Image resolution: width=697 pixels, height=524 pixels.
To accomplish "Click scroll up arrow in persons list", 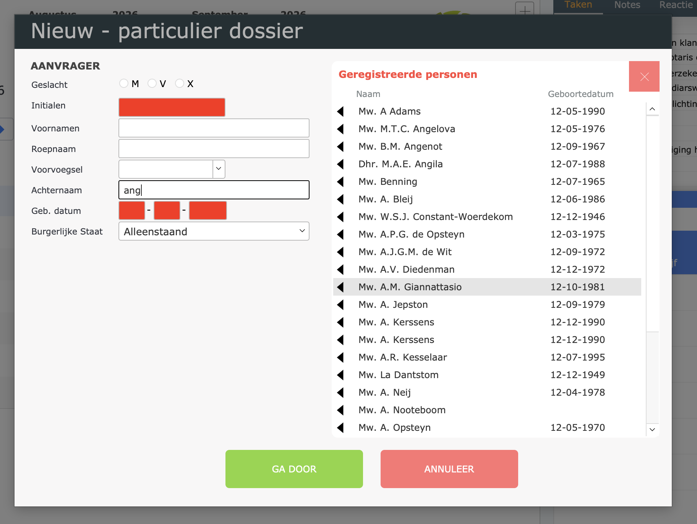I will [x=652, y=109].
